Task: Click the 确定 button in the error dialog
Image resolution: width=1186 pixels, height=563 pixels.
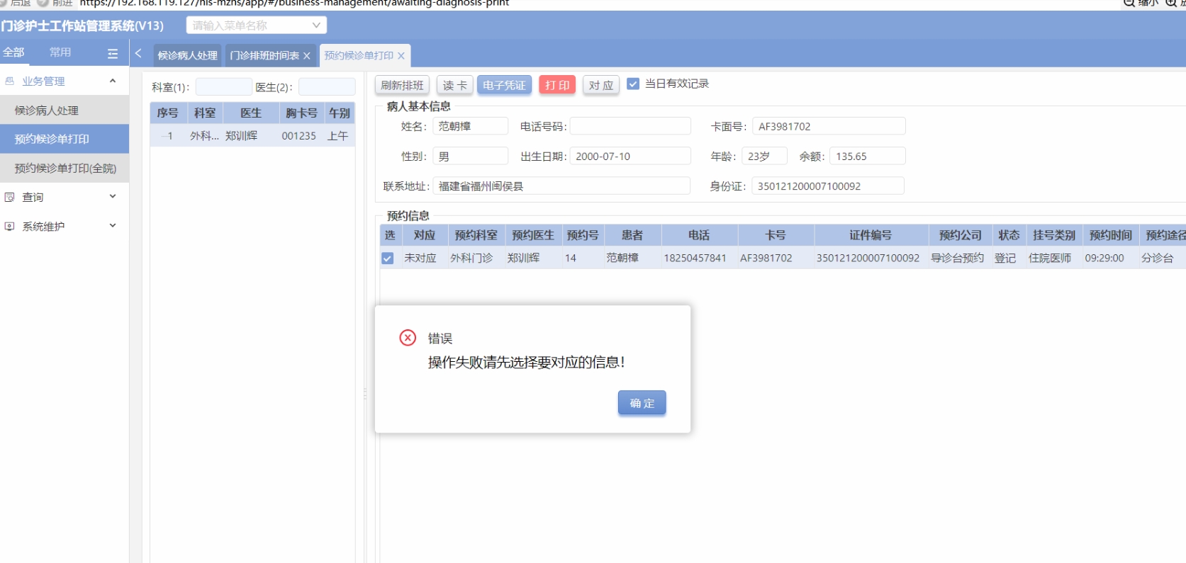Action: pos(642,403)
